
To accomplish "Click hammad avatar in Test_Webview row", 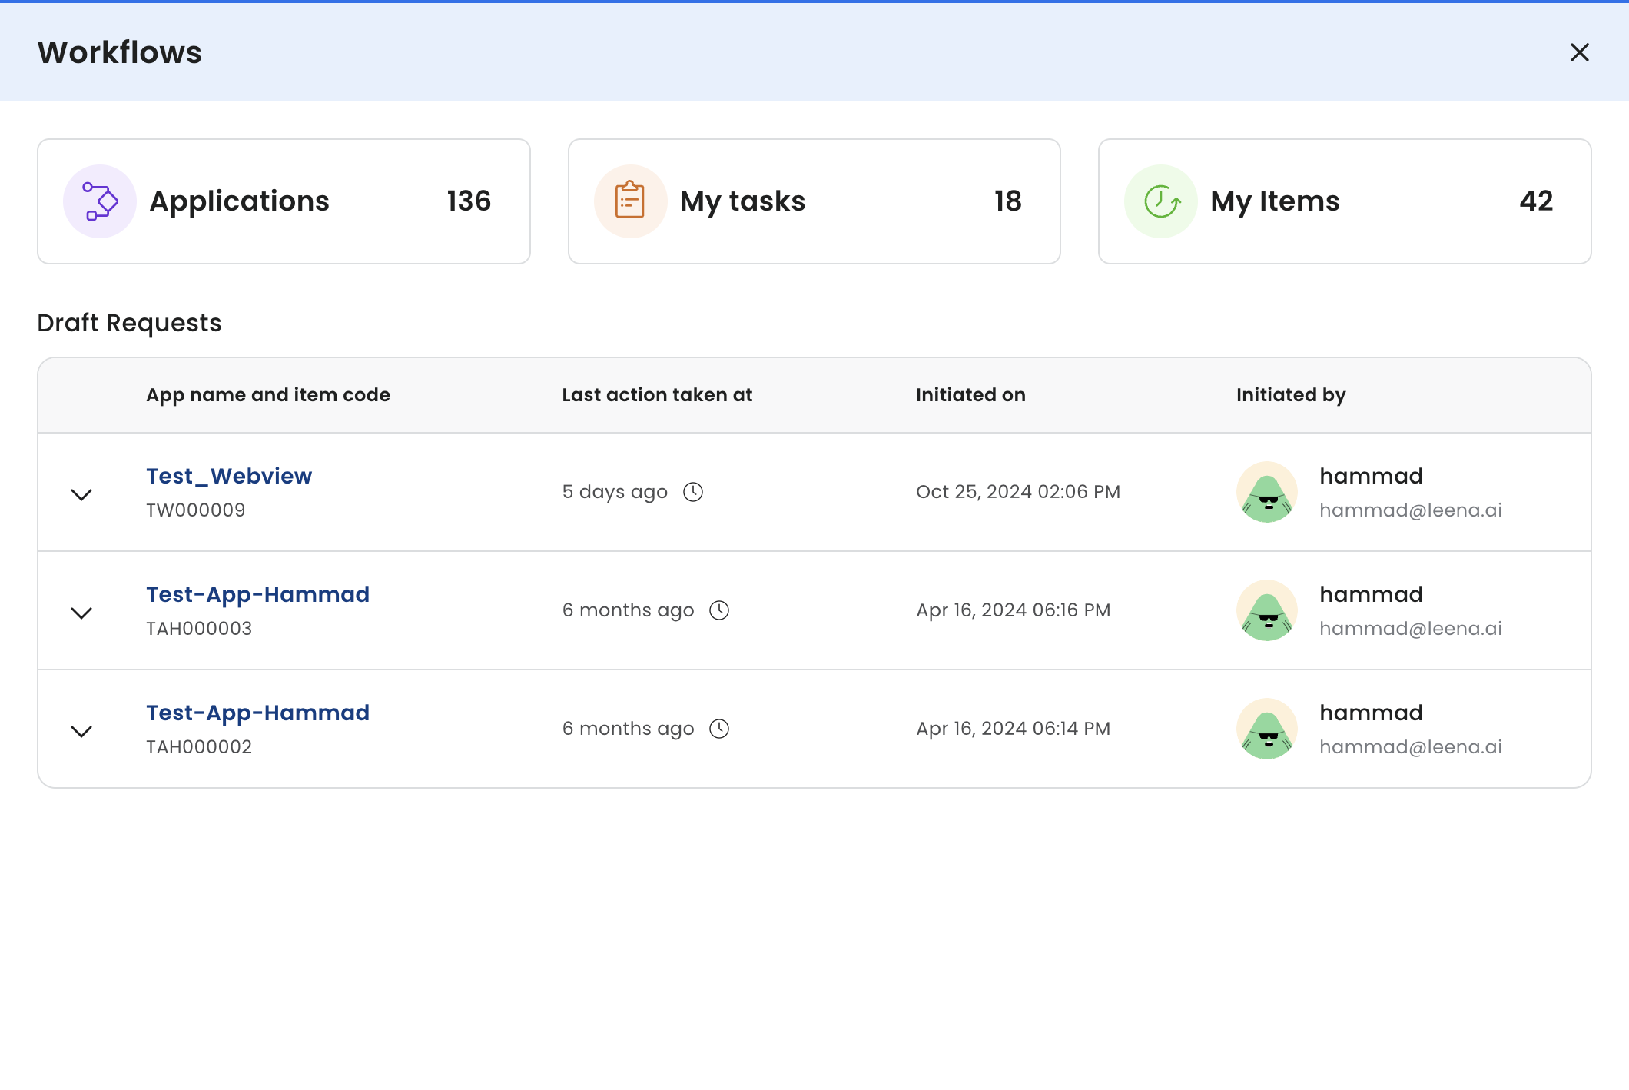I will (x=1267, y=492).
